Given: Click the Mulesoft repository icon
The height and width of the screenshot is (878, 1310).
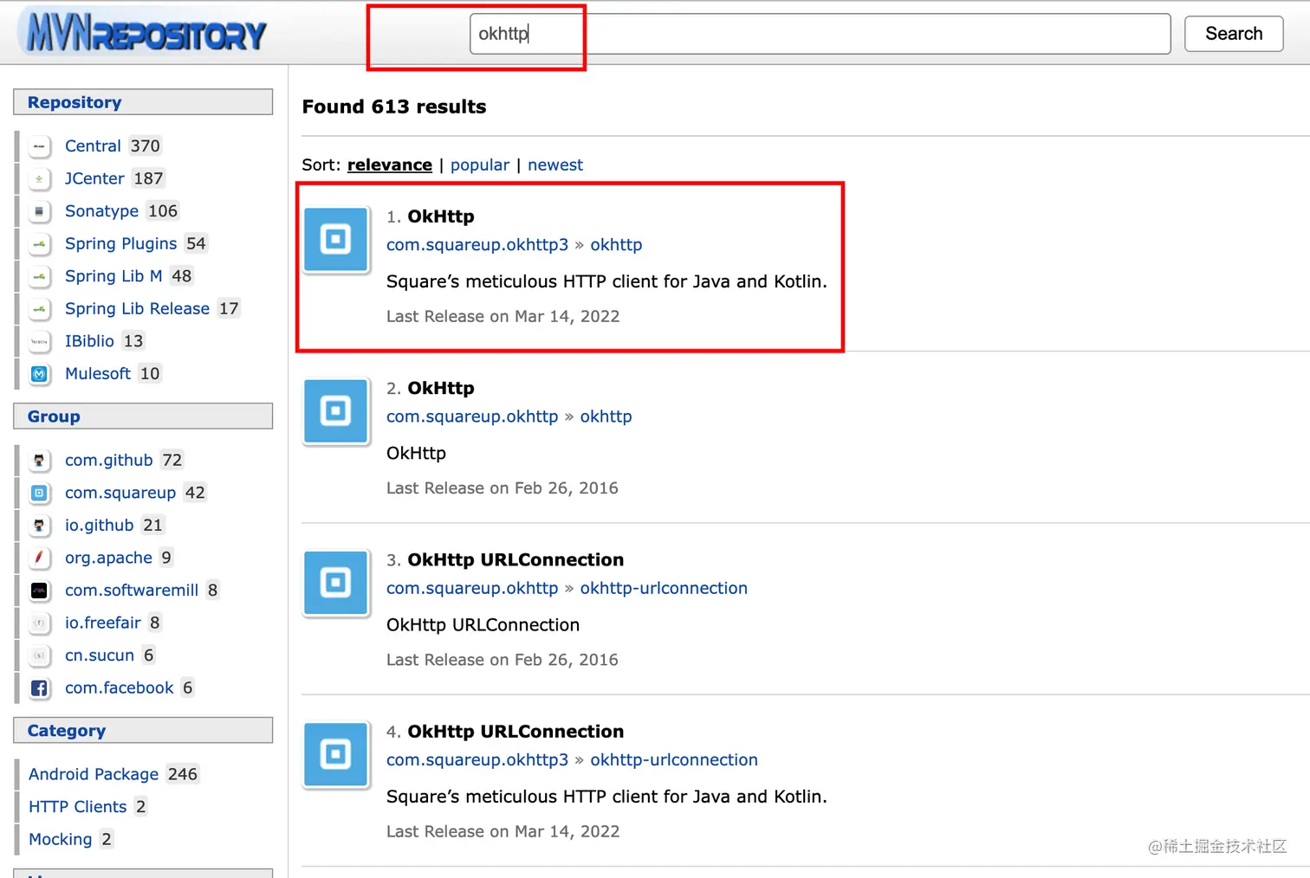Looking at the screenshot, I should tap(39, 374).
